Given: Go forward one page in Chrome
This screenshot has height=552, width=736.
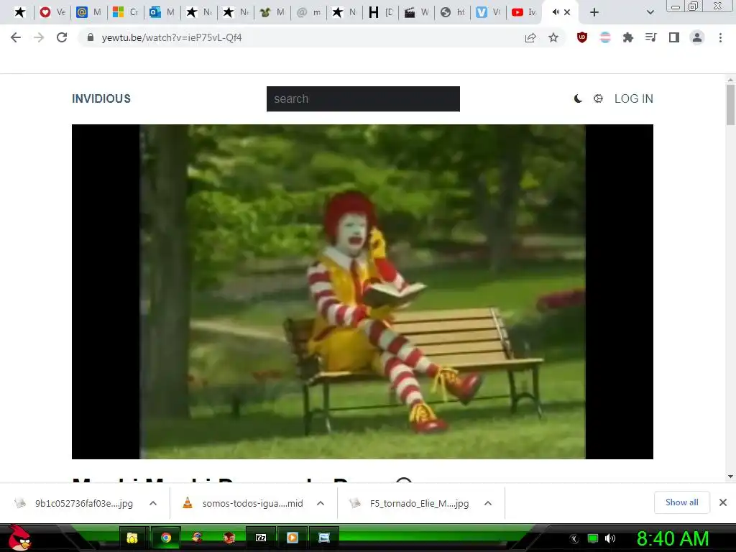Looking at the screenshot, I should 39,37.
